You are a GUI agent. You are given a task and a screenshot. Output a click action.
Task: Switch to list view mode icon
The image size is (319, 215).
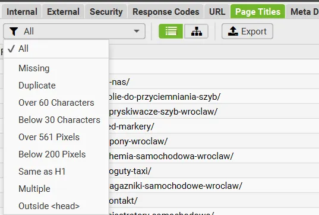tap(171, 31)
